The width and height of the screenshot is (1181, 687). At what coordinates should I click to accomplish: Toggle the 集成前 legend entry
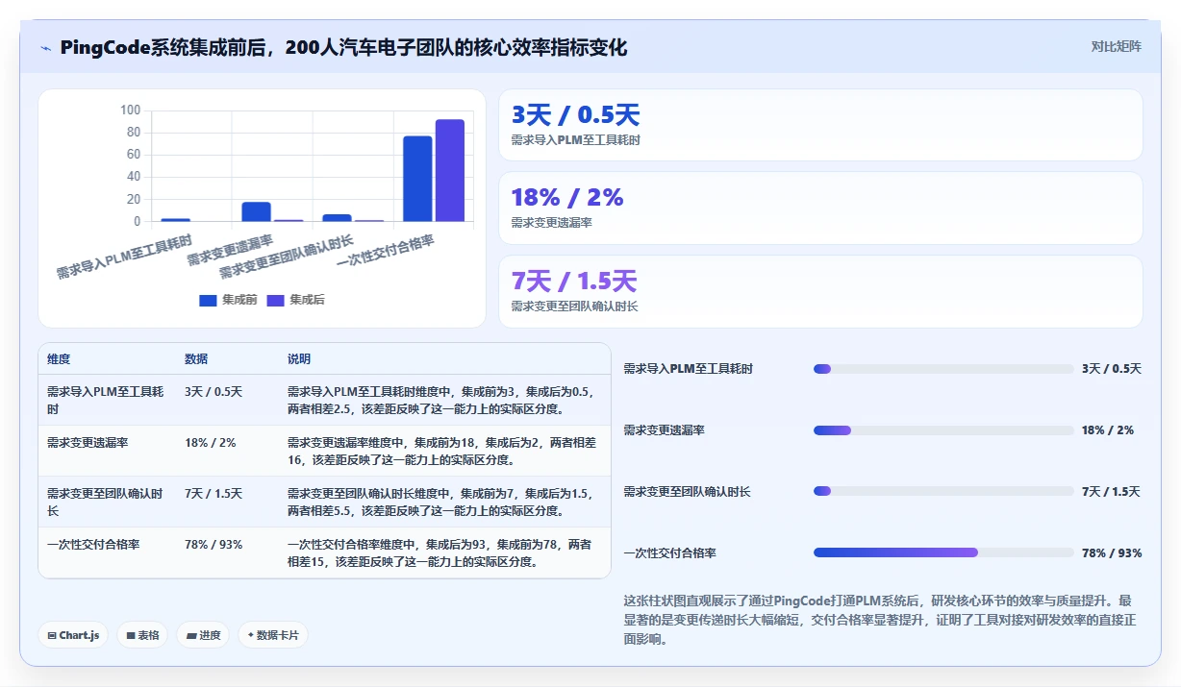point(228,300)
